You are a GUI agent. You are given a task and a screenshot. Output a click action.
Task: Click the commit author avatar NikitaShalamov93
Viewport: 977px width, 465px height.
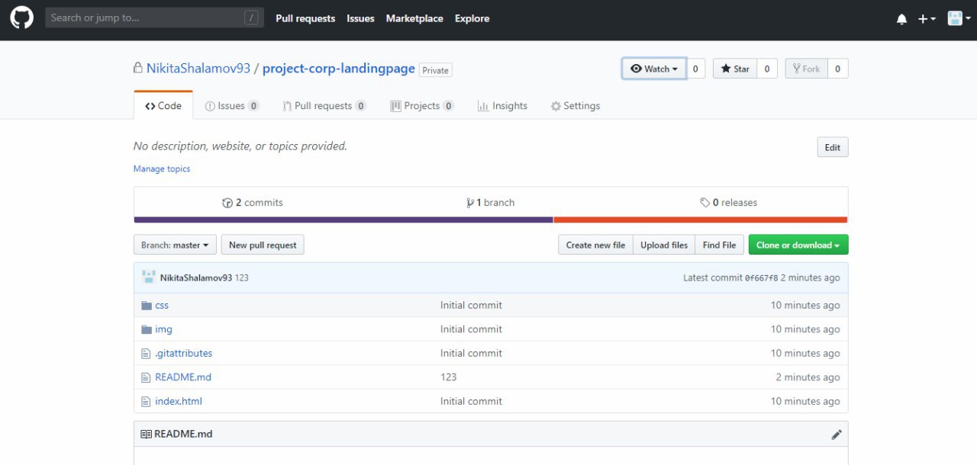148,277
